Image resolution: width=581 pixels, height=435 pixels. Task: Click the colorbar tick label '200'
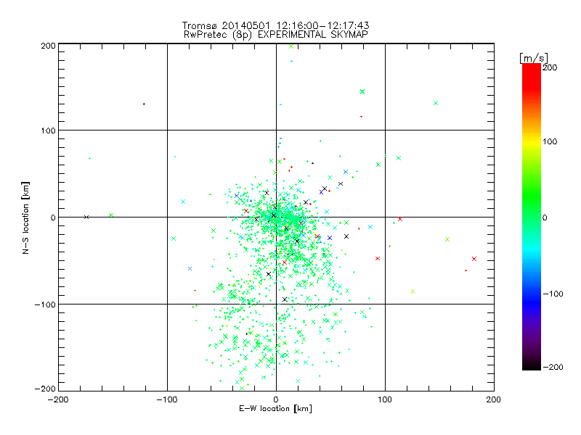pyautogui.click(x=550, y=67)
